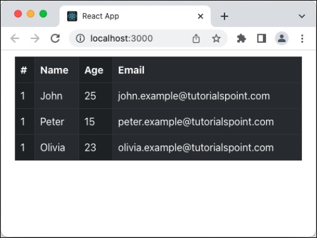Screen dimensions: 317x238
Task: Expand the tab search chevron
Action: [301, 16]
